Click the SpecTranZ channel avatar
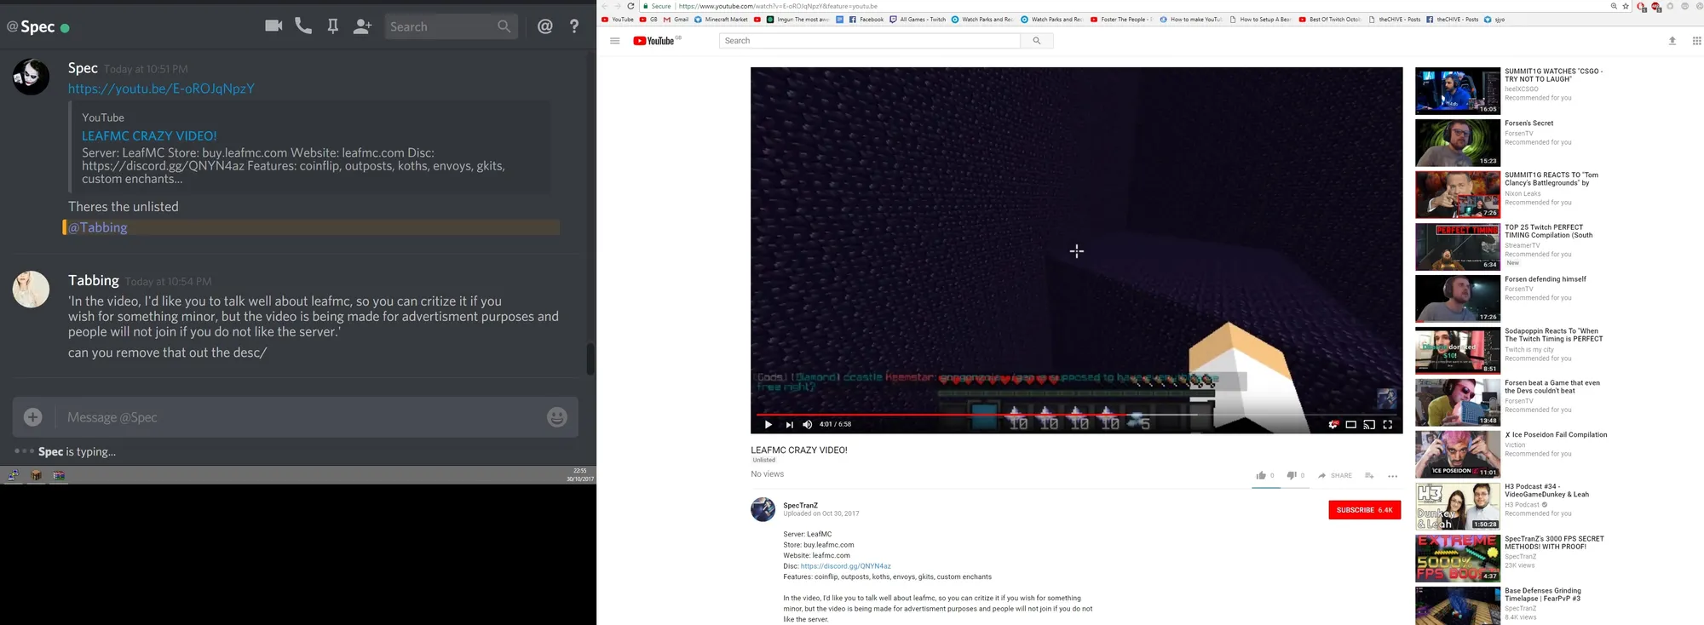This screenshot has width=1704, height=625. tap(763, 509)
